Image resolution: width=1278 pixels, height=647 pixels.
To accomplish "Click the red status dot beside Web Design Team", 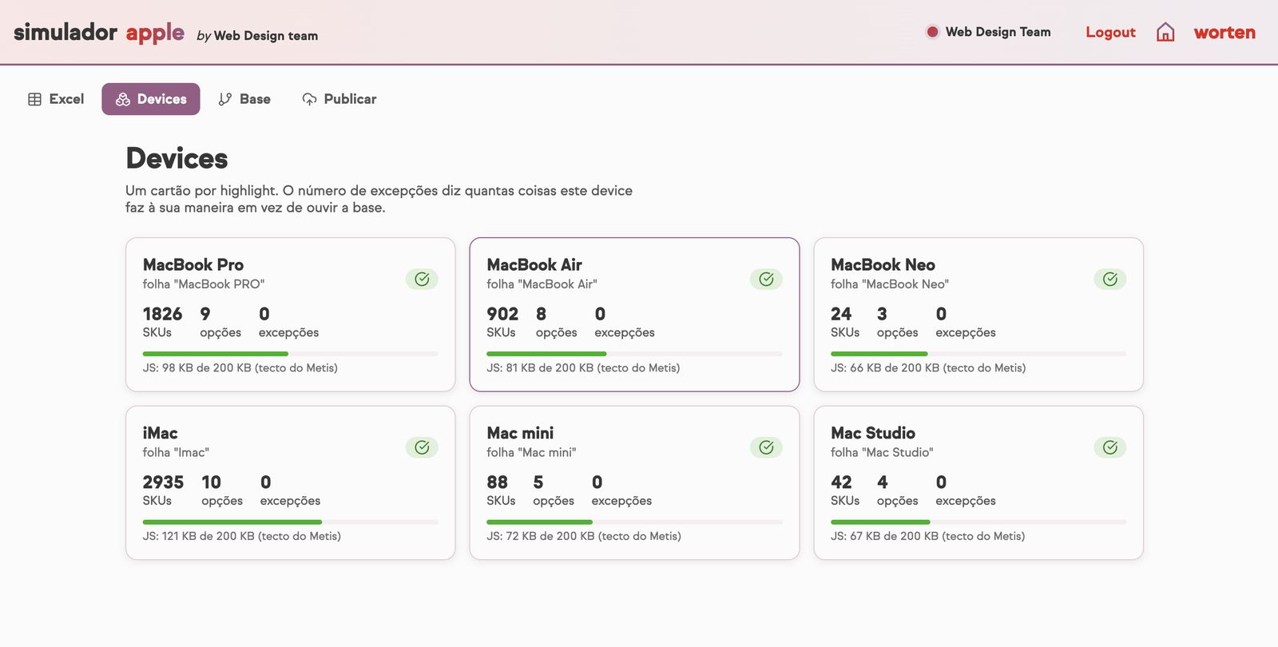I will pyautogui.click(x=932, y=32).
